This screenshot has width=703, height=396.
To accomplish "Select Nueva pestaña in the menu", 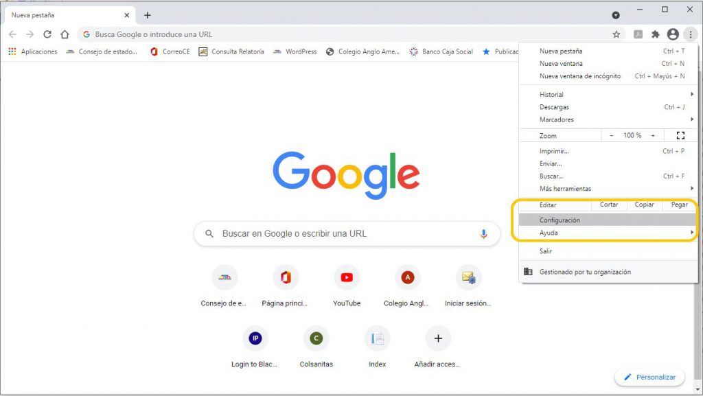I will 608,51.
